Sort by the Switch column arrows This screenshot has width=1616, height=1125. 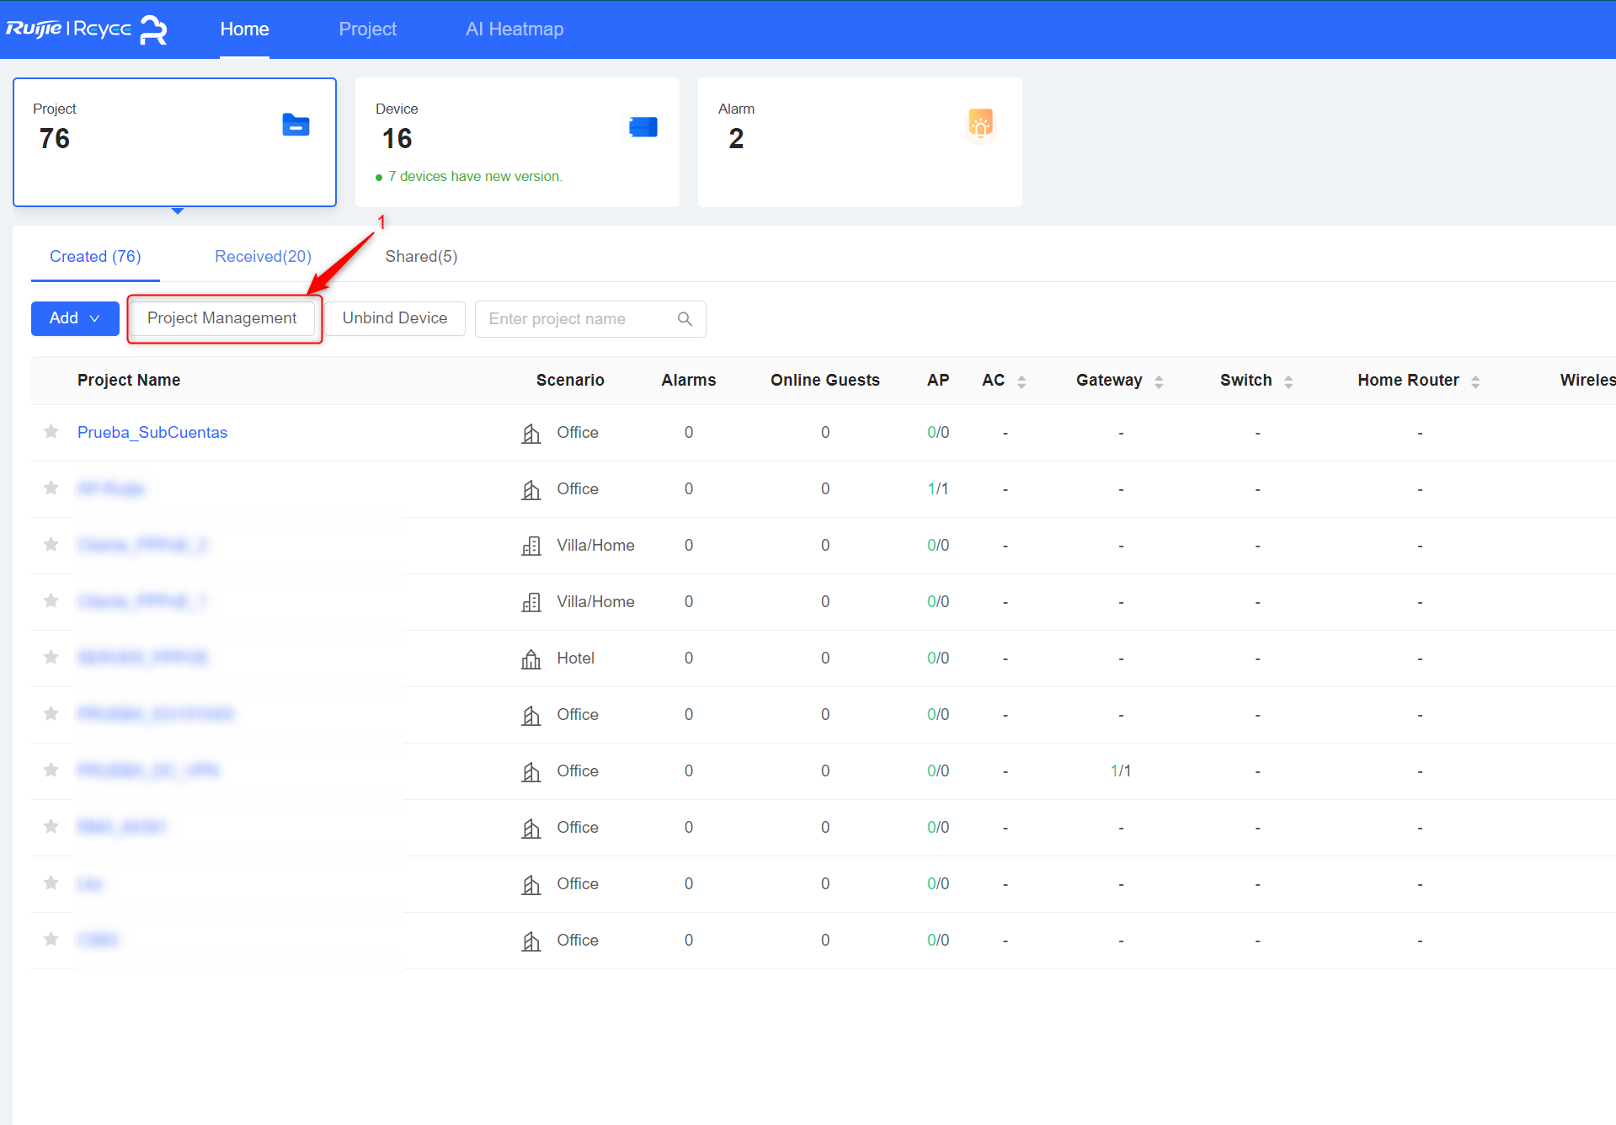pyautogui.click(x=1288, y=381)
